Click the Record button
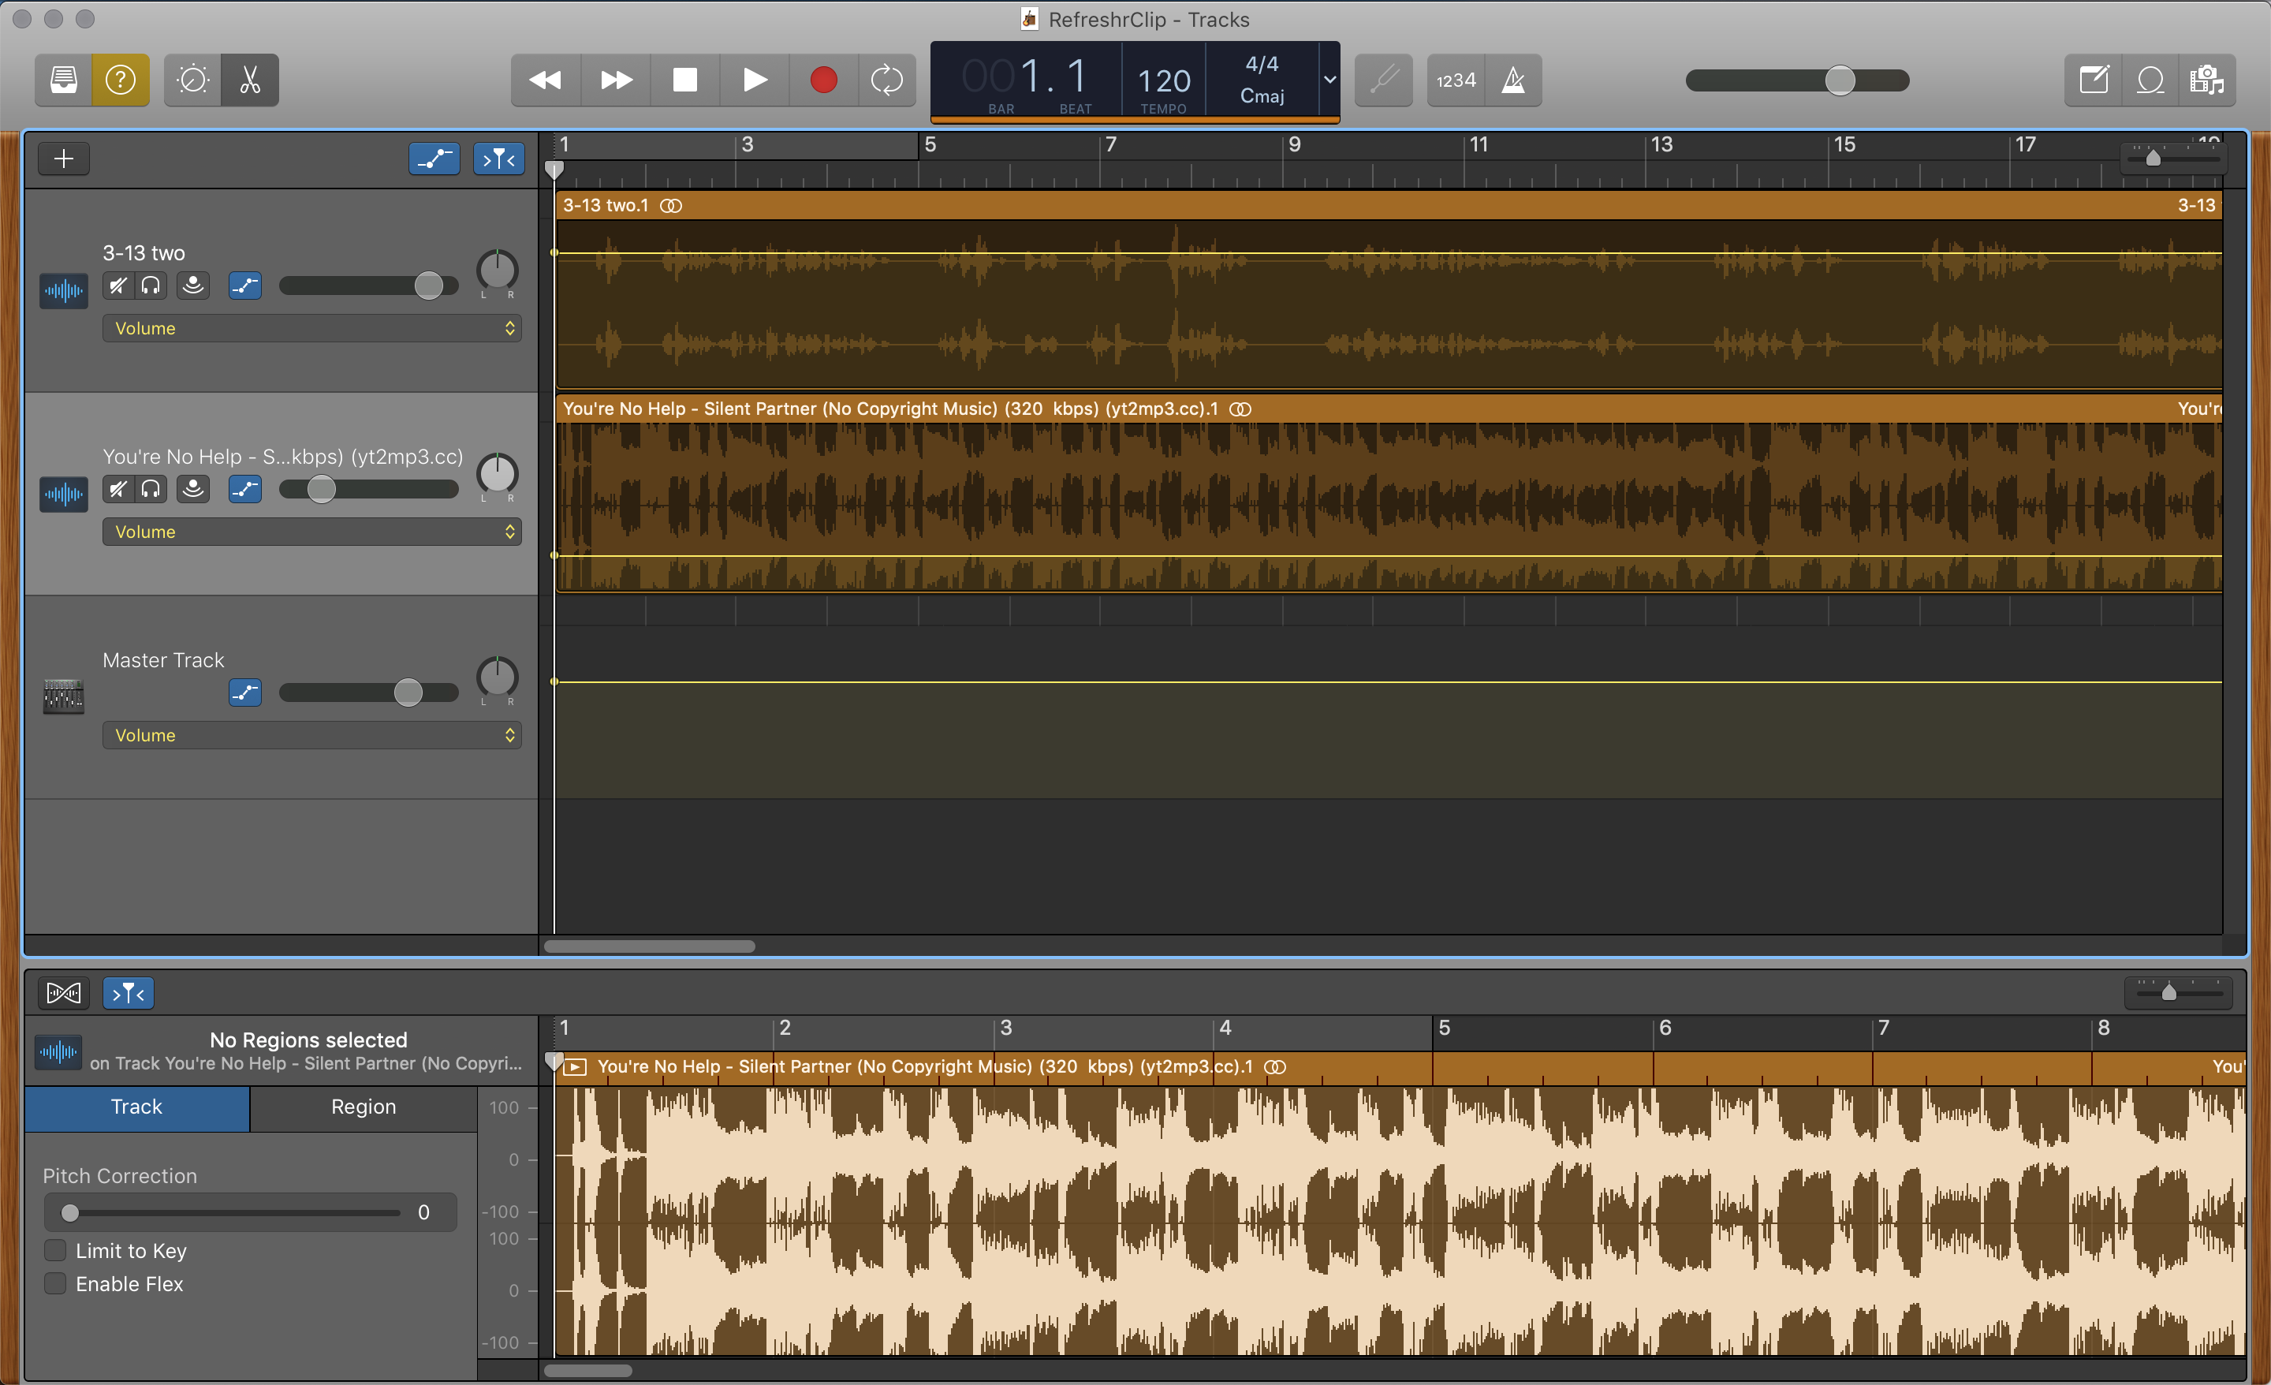This screenshot has height=1385, width=2271. coord(823,80)
